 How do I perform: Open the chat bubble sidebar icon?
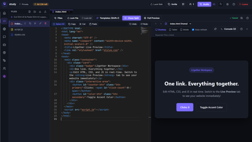(4, 37)
